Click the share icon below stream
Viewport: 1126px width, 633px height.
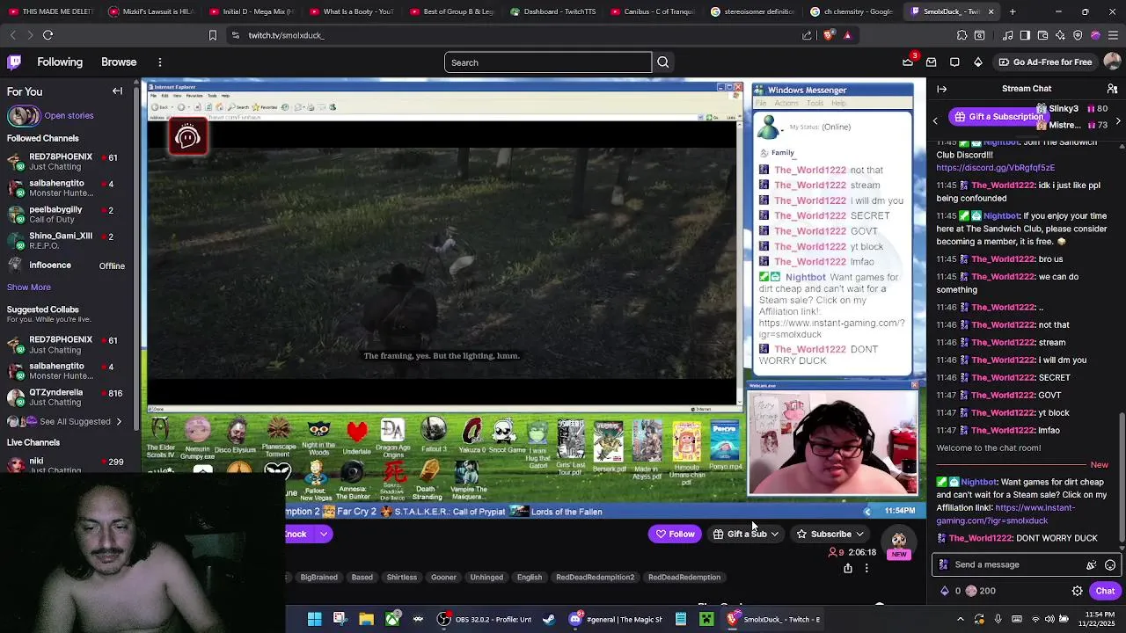pos(848,569)
